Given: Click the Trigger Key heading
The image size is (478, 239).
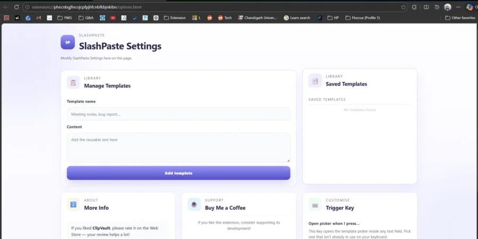Looking at the screenshot, I should [x=340, y=208].
